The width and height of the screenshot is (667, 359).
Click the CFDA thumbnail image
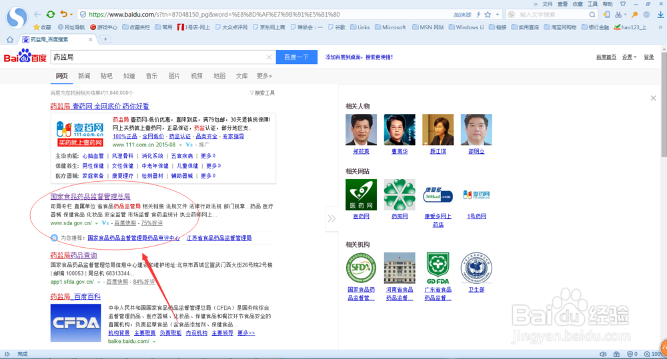76,323
